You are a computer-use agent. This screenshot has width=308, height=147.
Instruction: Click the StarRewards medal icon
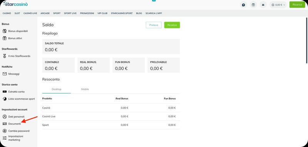tap(5, 56)
